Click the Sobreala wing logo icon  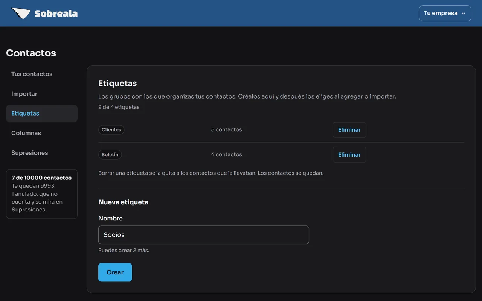point(20,13)
